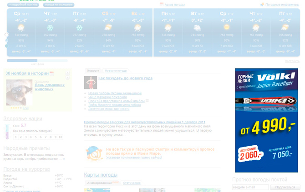Viewport: 305px width, 192px height.
Task: Switch to the Новости погоды tab
Action: point(116,71)
